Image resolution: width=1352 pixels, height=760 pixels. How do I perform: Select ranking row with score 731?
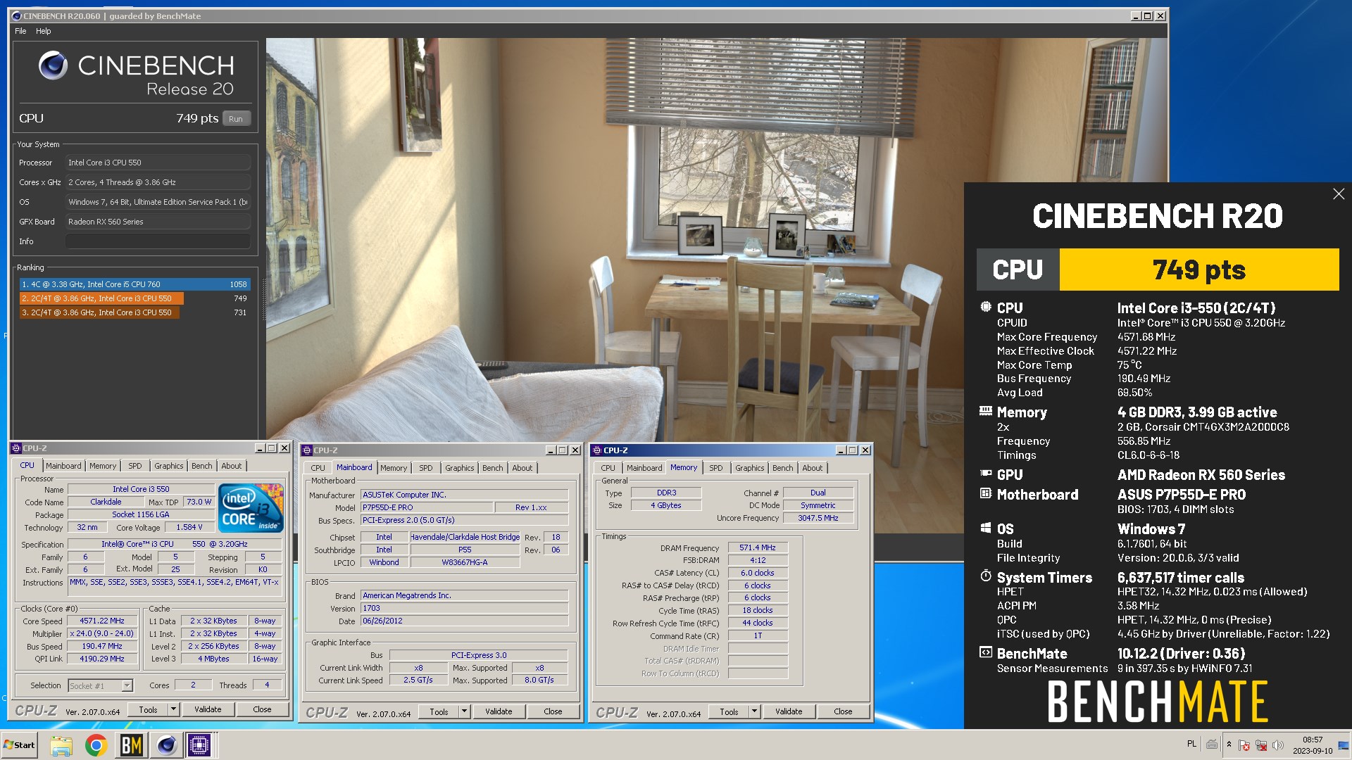point(134,312)
